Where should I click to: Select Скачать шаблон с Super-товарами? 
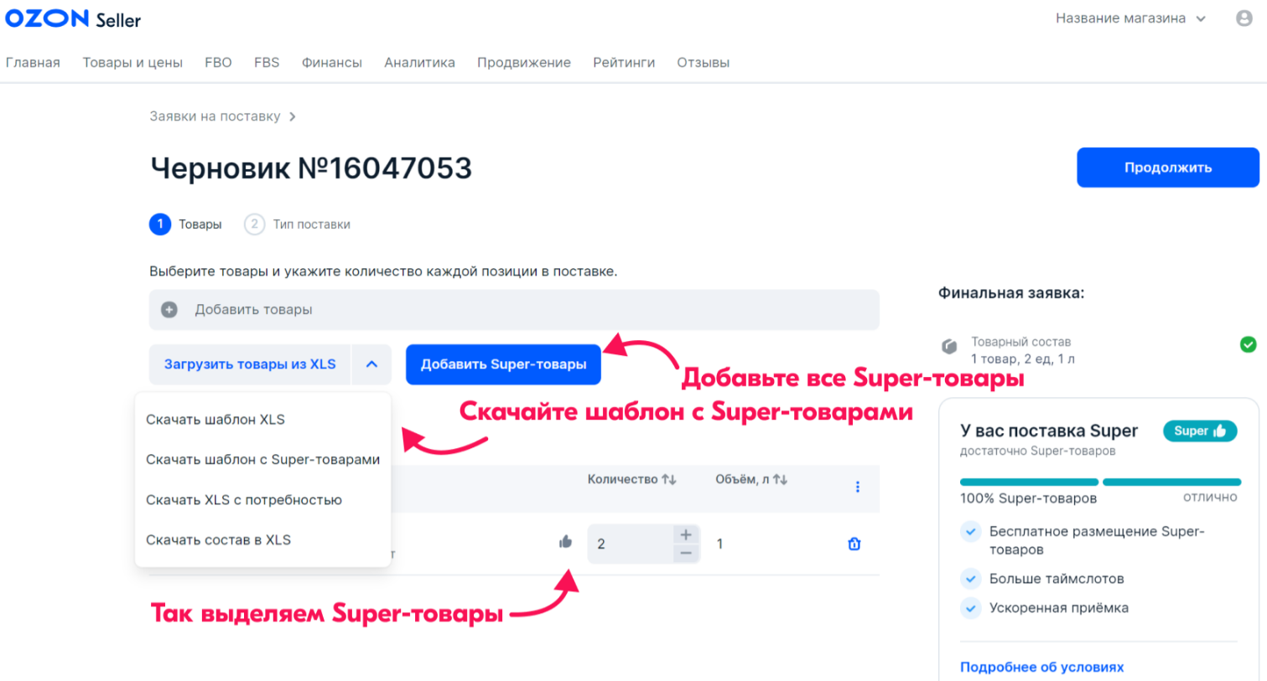click(262, 460)
